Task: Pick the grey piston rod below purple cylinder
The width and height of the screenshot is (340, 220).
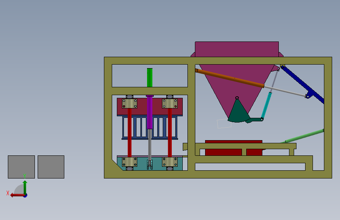Action: pos(150,145)
